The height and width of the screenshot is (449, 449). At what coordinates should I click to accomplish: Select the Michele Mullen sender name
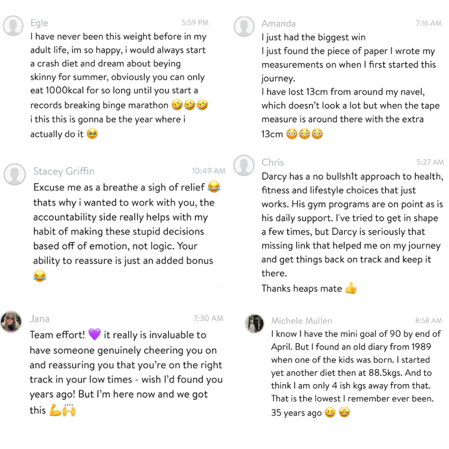pos(302,321)
